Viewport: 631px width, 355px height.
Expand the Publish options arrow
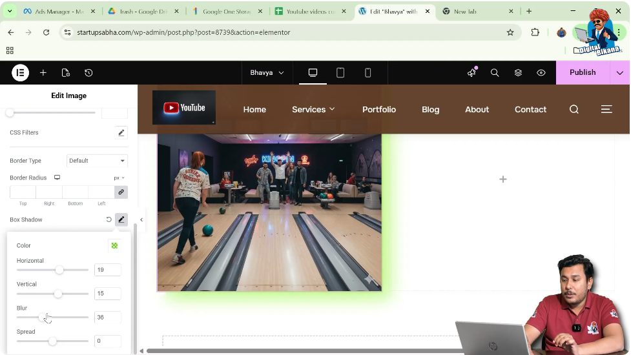pyautogui.click(x=620, y=73)
